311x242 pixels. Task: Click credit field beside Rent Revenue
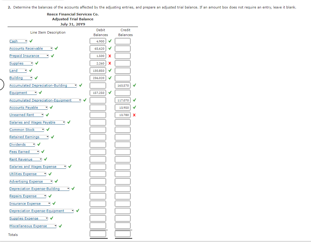[123, 159]
